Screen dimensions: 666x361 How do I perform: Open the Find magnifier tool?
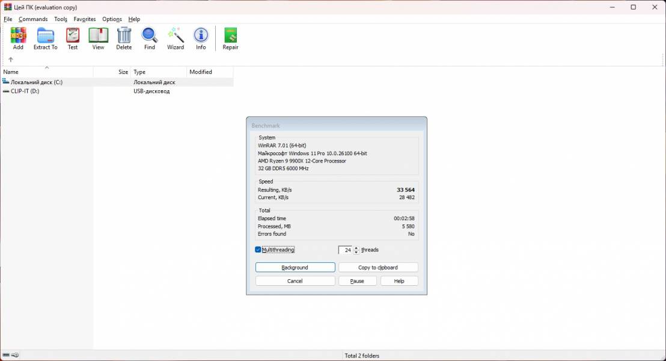(150, 39)
